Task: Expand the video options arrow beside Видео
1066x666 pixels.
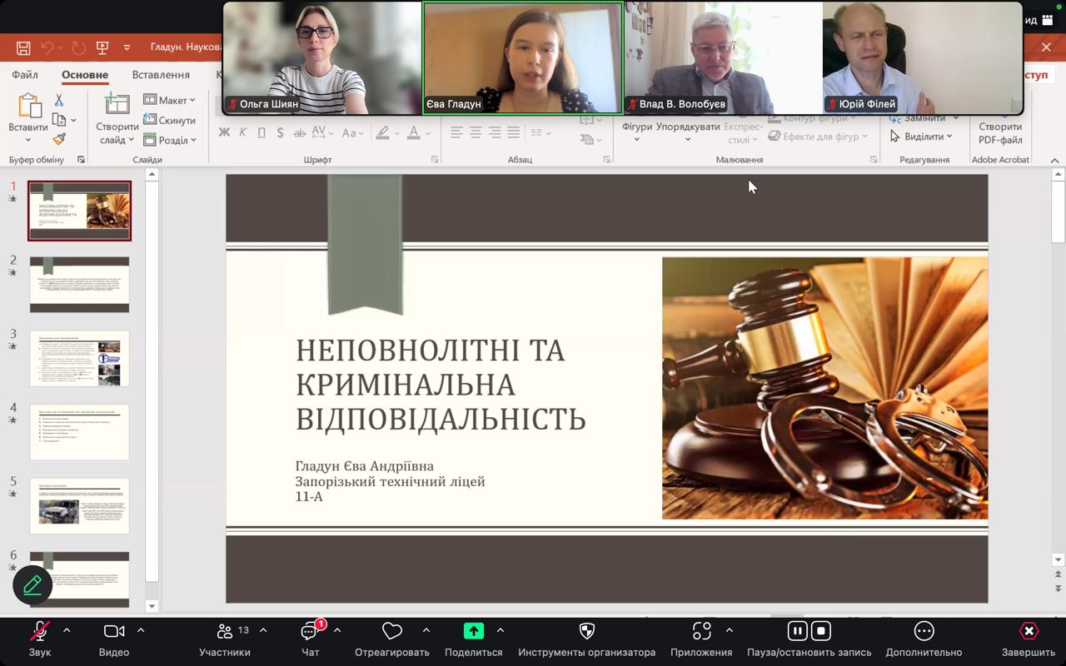Action: [141, 630]
